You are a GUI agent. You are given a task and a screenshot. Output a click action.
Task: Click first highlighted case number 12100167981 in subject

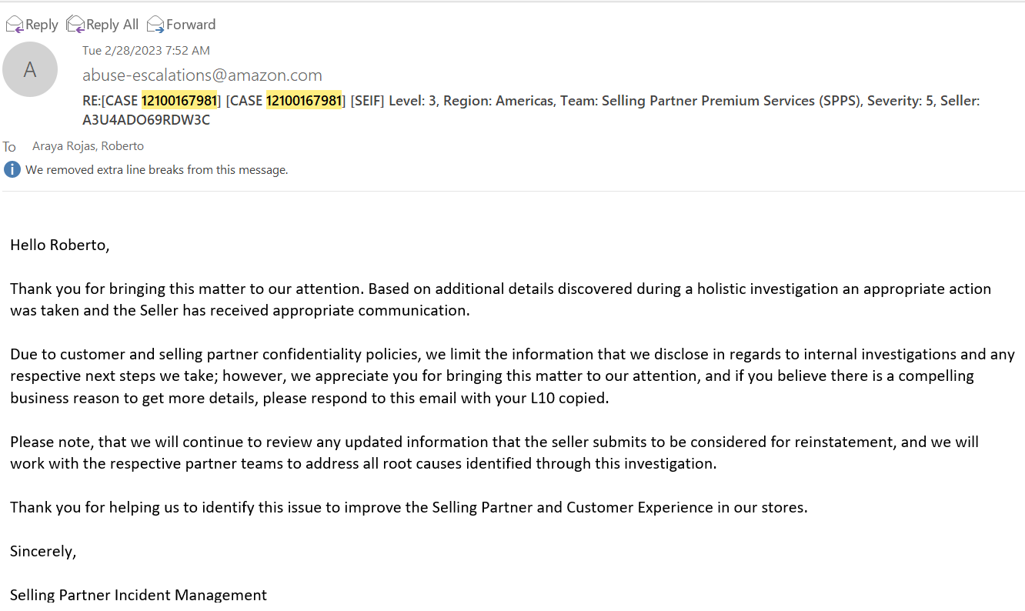pos(179,101)
